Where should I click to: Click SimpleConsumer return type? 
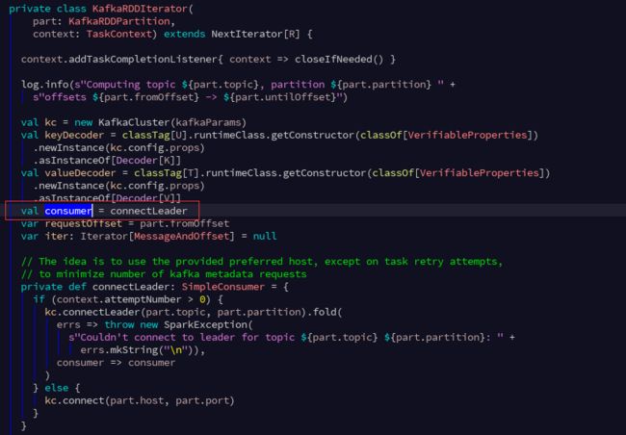pos(222,287)
